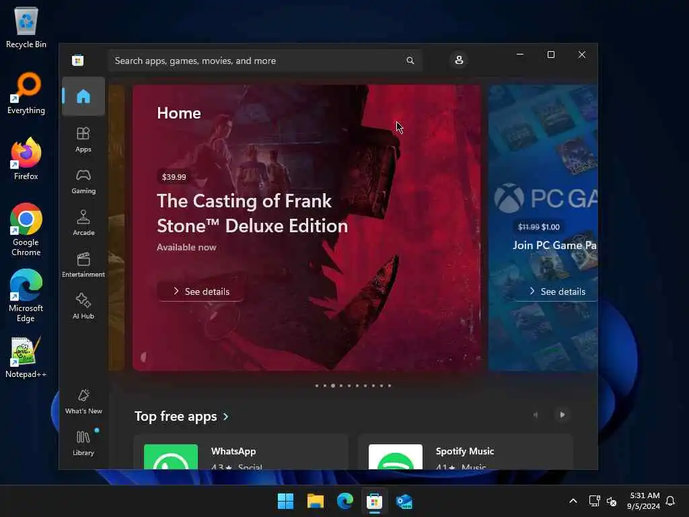
Task: Open the Spotify Music app card
Action: [x=466, y=452]
